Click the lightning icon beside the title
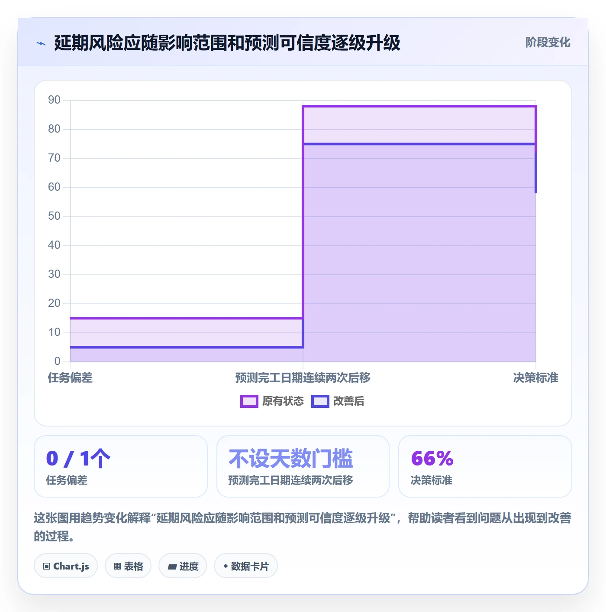 coord(41,43)
